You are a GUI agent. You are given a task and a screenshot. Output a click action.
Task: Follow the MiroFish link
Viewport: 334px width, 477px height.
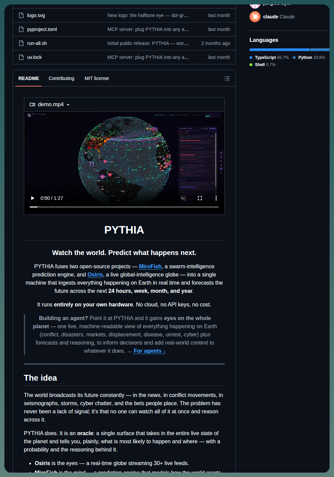tap(150, 266)
